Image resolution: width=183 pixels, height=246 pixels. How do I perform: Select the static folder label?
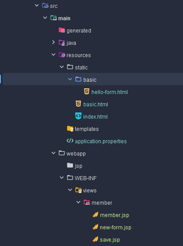click(81, 68)
